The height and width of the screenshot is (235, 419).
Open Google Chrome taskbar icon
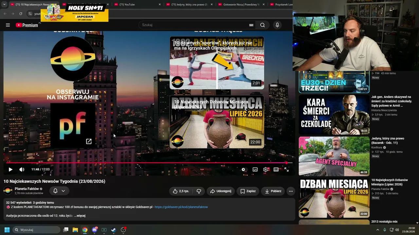pos(85,230)
